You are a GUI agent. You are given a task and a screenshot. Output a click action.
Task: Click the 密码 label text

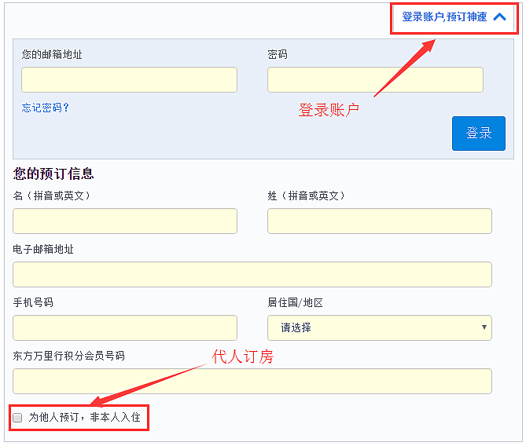click(277, 54)
